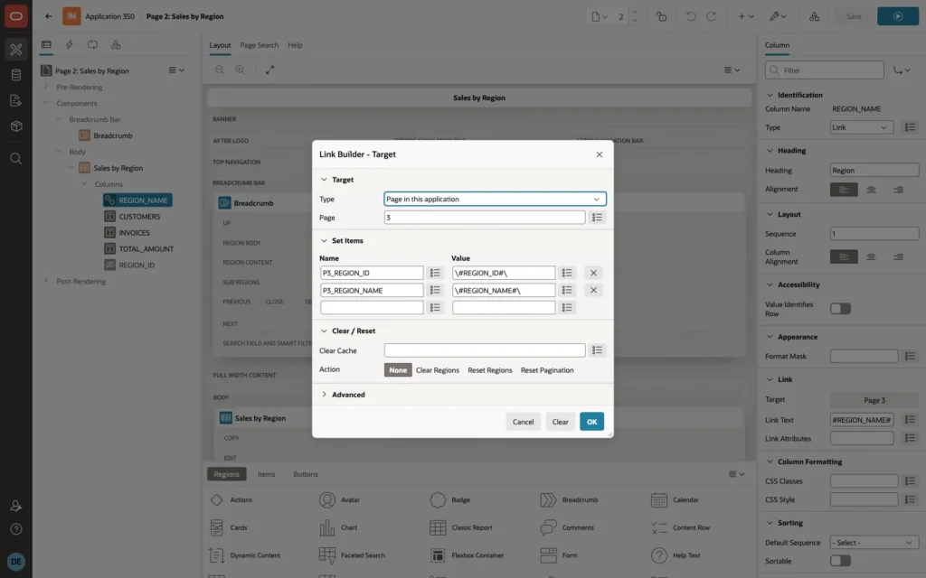
Task: Set column alignment to right
Action: tap(898, 257)
